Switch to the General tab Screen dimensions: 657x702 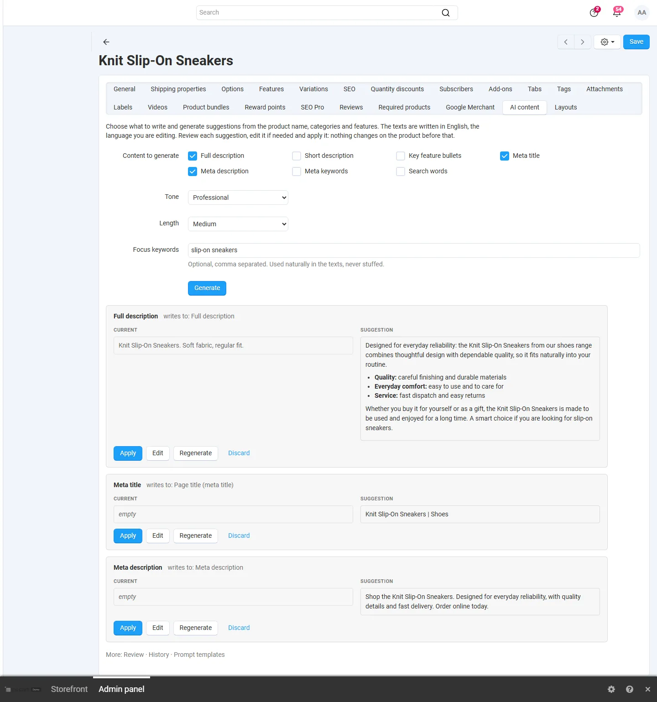(x=125, y=89)
